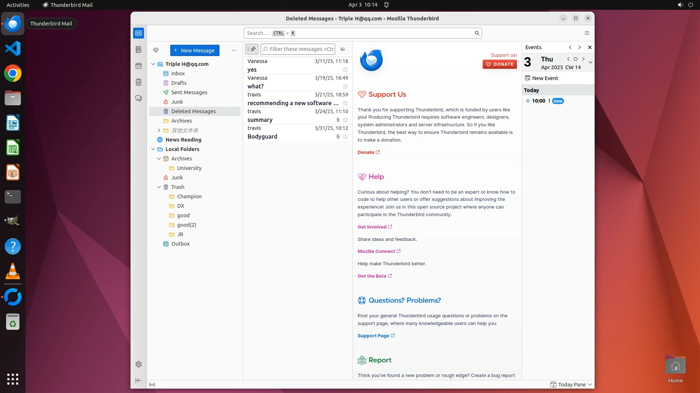Expand the 其他文件夹 folder
Image resolution: width=700 pixels, height=393 pixels.
point(159,130)
